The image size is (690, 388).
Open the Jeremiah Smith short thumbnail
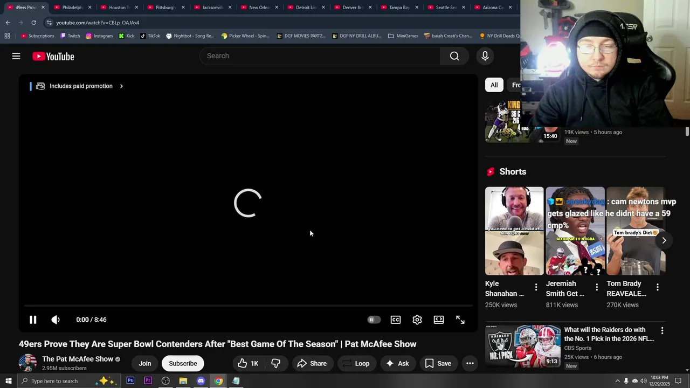575,231
